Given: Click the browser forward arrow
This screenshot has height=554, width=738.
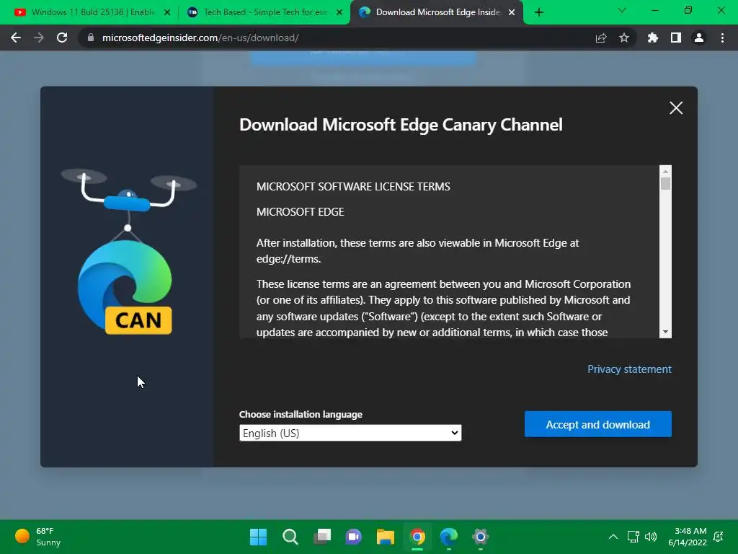Looking at the screenshot, I should pyautogui.click(x=39, y=38).
